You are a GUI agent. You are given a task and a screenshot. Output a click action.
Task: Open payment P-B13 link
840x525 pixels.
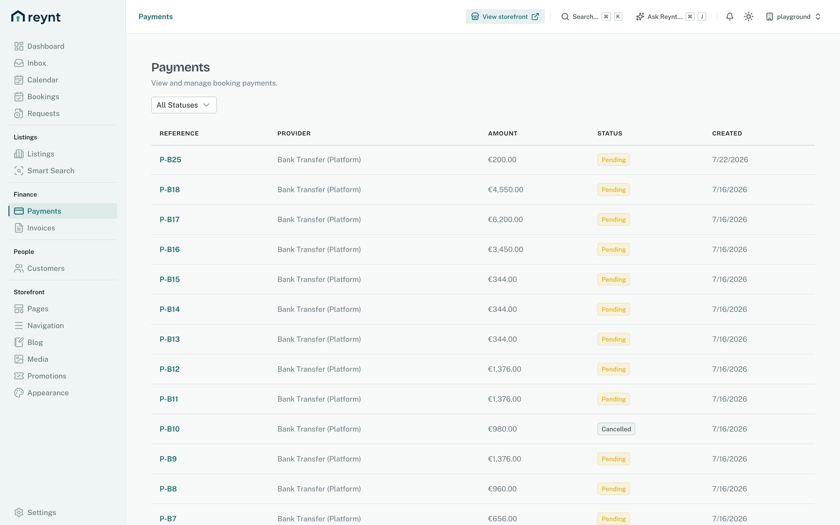[x=170, y=339]
